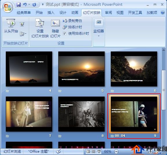This screenshot has height=155, width=167.
Task: Open 设置幻灯片放映 settings
Action: click(x=40, y=28)
